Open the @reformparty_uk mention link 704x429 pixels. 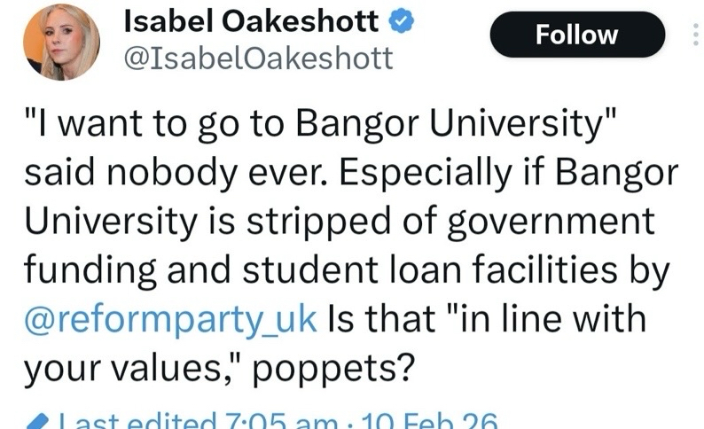tap(170, 317)
